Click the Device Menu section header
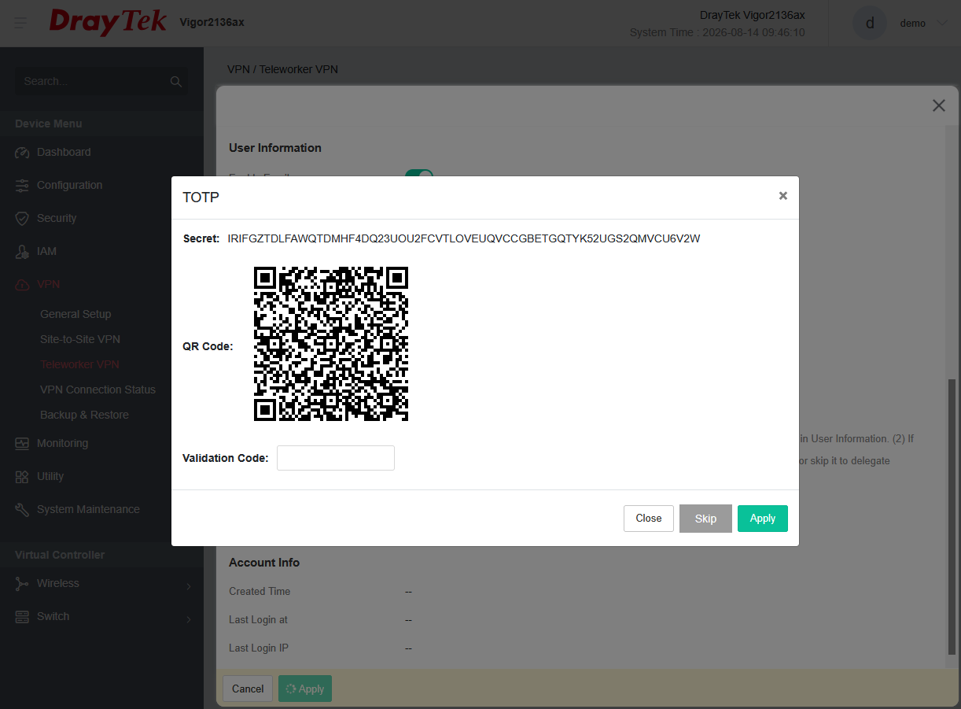Image resolution: width=961 pixels, height=709 pixels. pos(49,124)
